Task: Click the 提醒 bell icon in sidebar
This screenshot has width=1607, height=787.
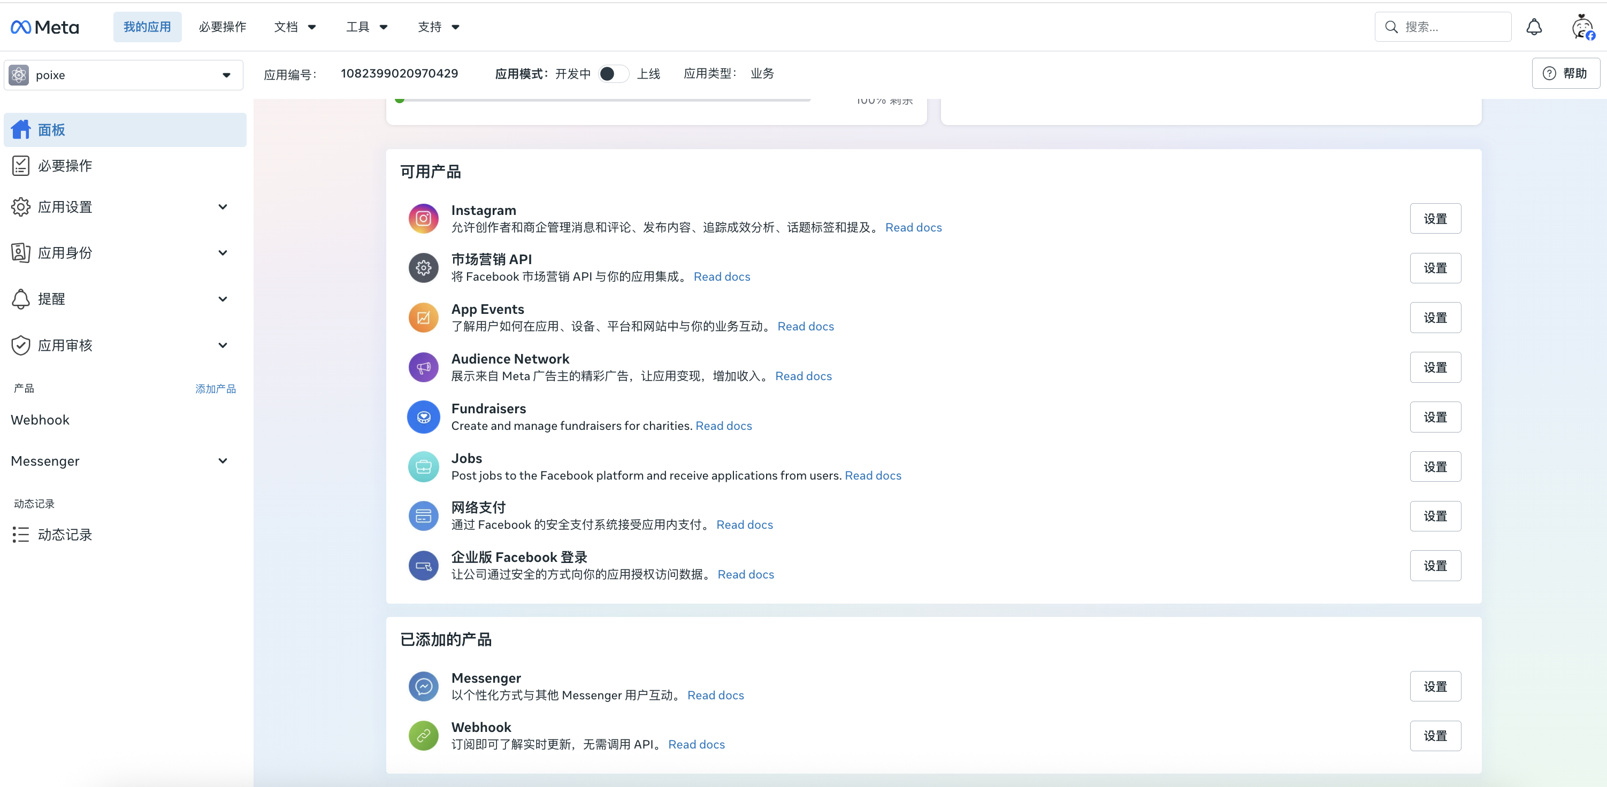Action: [20, 299]
